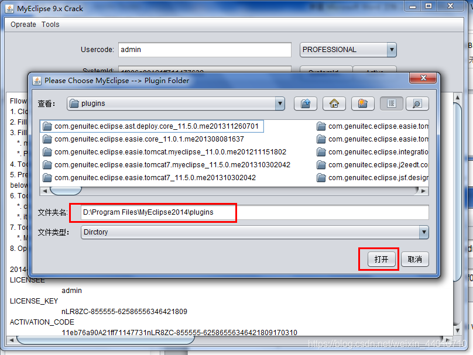
Task: Switch to Details view in file dialog
Action: point(417,104)
